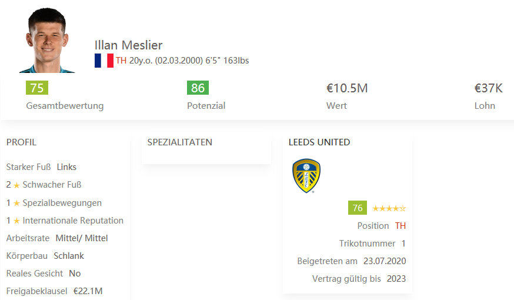Click the Freigabeklausel €22.1M value

88,291
